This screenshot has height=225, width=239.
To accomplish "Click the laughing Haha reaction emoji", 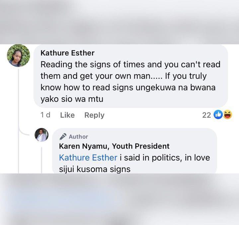I will 228,115.
